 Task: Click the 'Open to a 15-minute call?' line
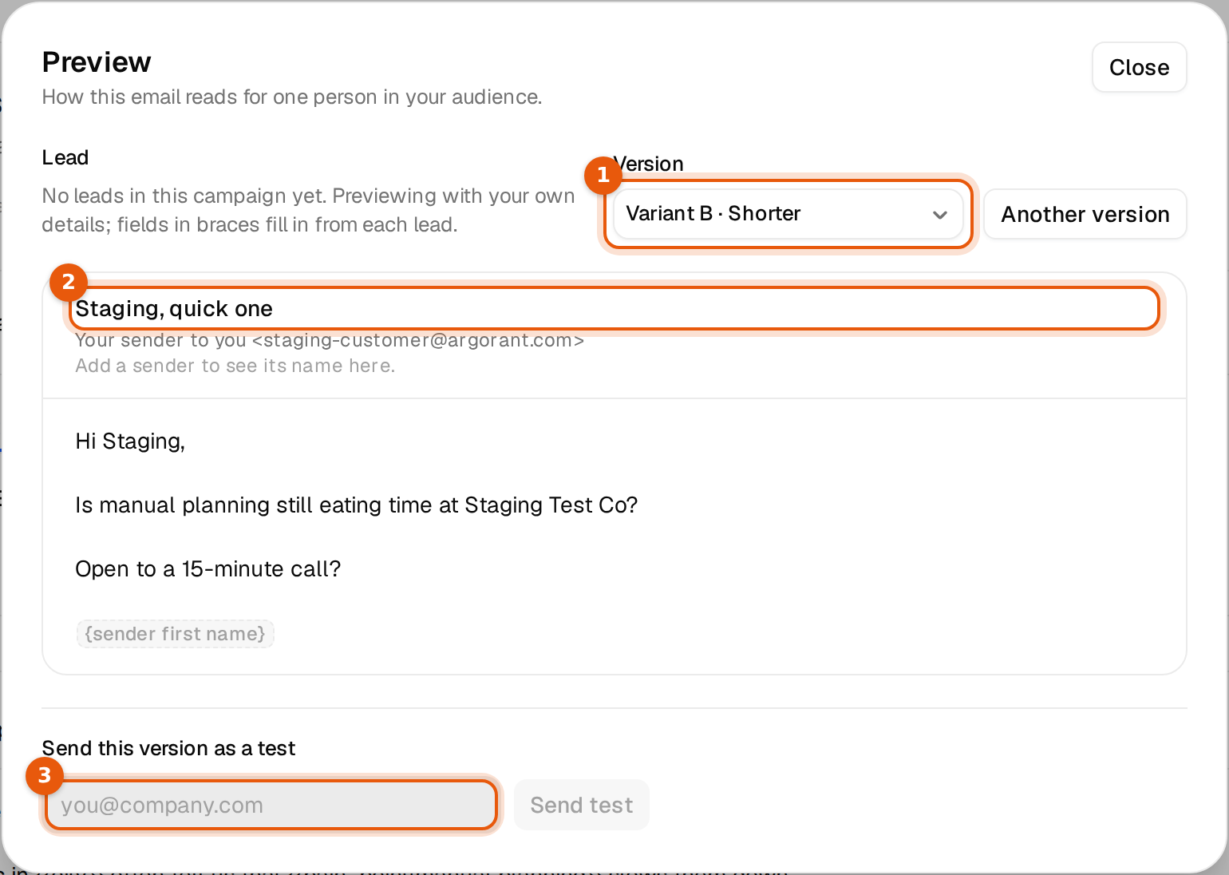(x=208, y=569)
